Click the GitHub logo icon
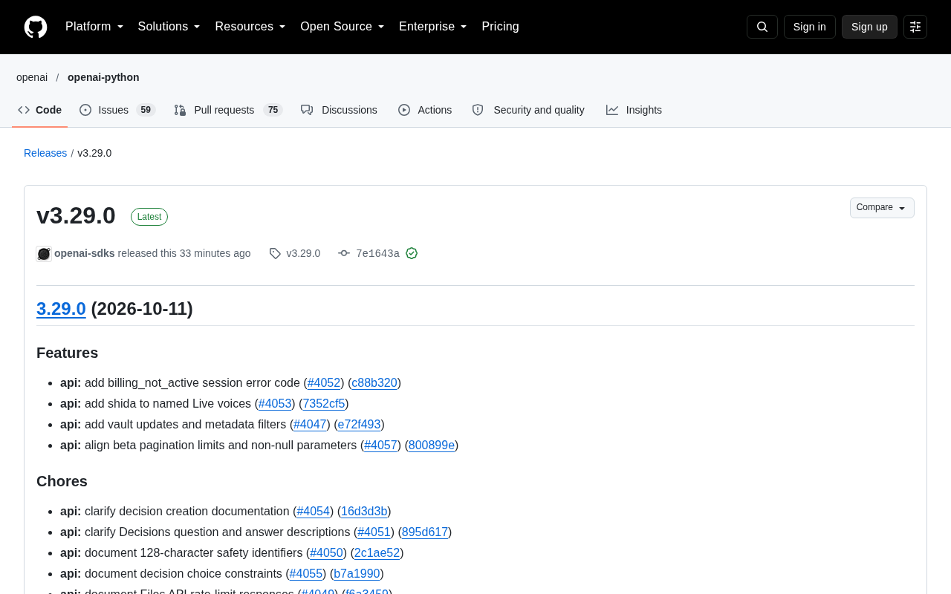 pos(36,27)
